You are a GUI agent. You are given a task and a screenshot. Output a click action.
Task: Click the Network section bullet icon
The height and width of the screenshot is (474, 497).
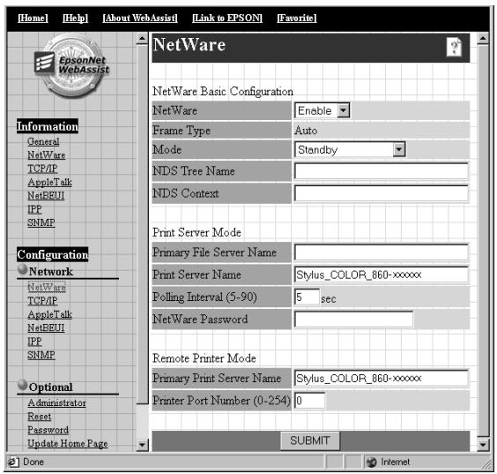point(23,269)
